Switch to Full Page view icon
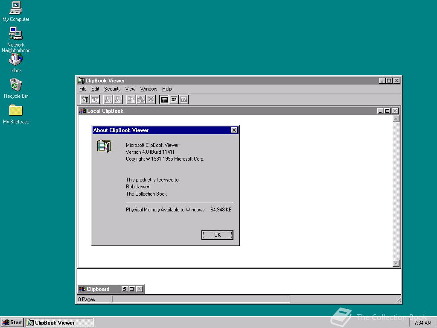The image size is (437, 328). point(184,99)
